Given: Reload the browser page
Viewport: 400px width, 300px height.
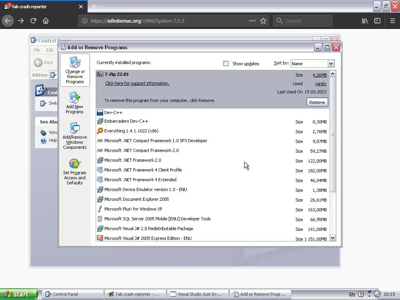Looking at the screenshot, I should [33, 21].
